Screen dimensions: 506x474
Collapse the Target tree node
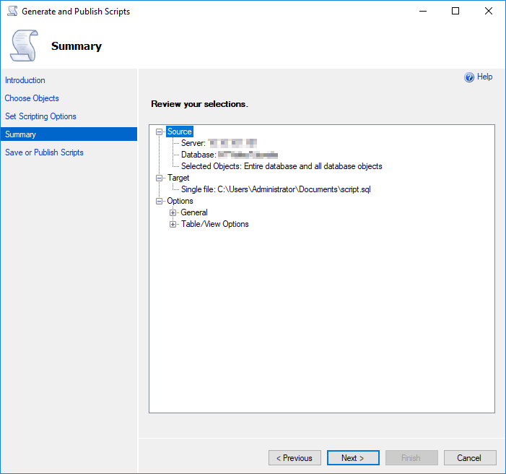pyautogui.click(x=159, y=178)
